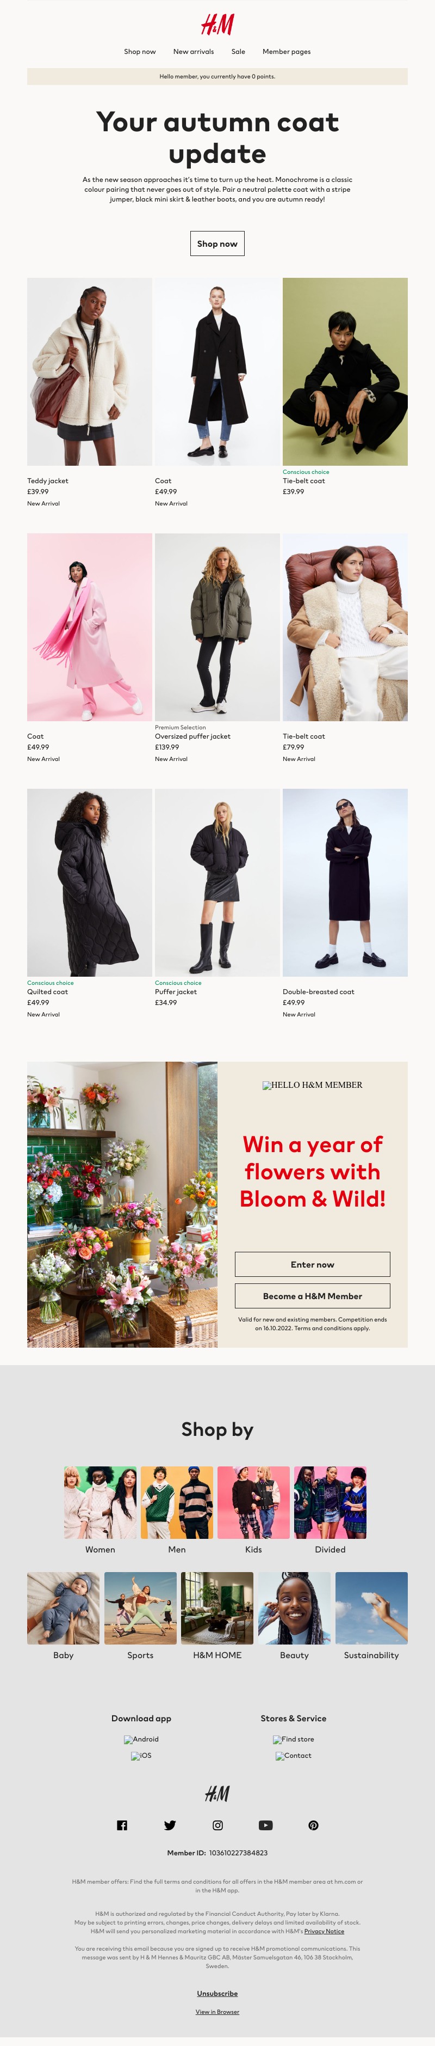The height and width of the screenshot is (2046, 435).
Task: Open the YouTube social icon
Action: [265, 1825]
